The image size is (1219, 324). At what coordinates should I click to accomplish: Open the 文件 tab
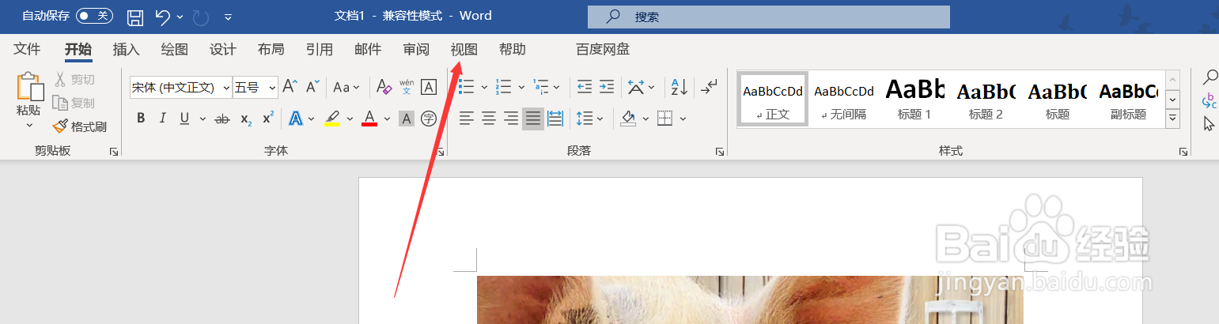coord(27,49)
